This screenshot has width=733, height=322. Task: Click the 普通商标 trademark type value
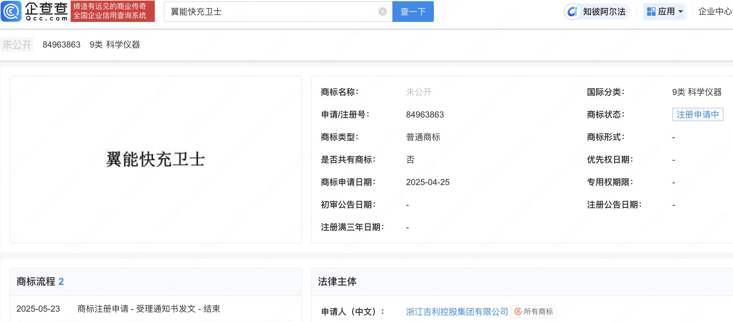pyautogui.click(x=423, y=137)
